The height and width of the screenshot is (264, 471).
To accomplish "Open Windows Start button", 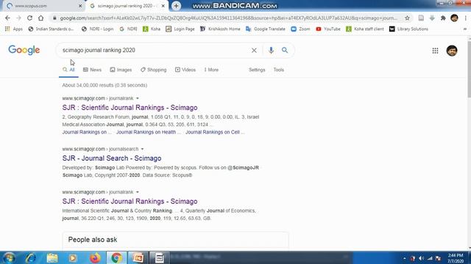I will (x=8, y=257).
